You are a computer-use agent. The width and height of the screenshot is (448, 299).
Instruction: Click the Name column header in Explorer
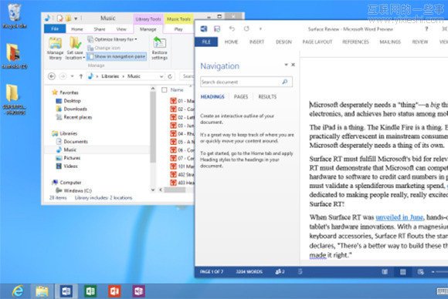pos(177,90)
